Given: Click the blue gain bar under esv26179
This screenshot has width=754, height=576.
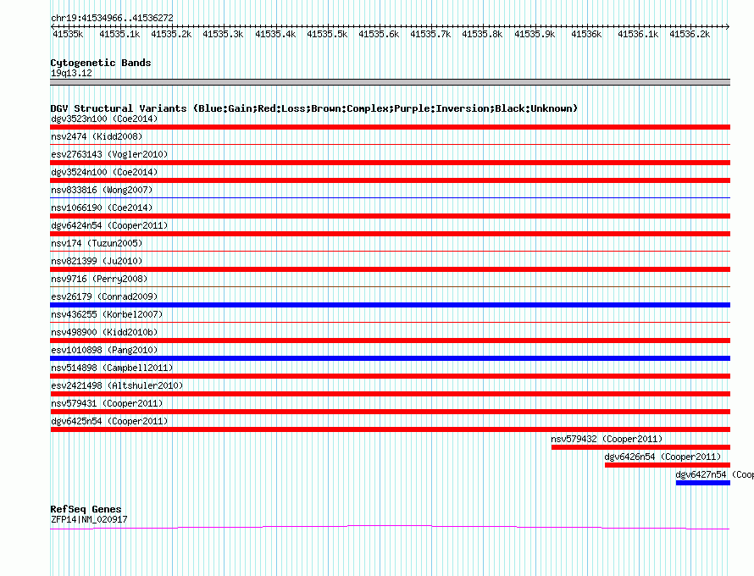Looking at the screenshot, I should pyautogui.click(x=390, y=305).
